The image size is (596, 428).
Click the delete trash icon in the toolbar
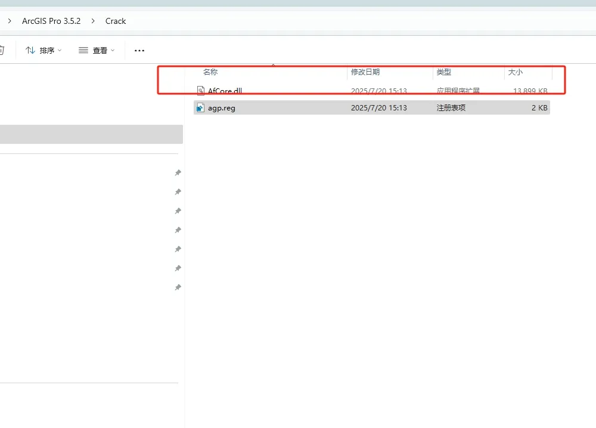click(2, 50)
